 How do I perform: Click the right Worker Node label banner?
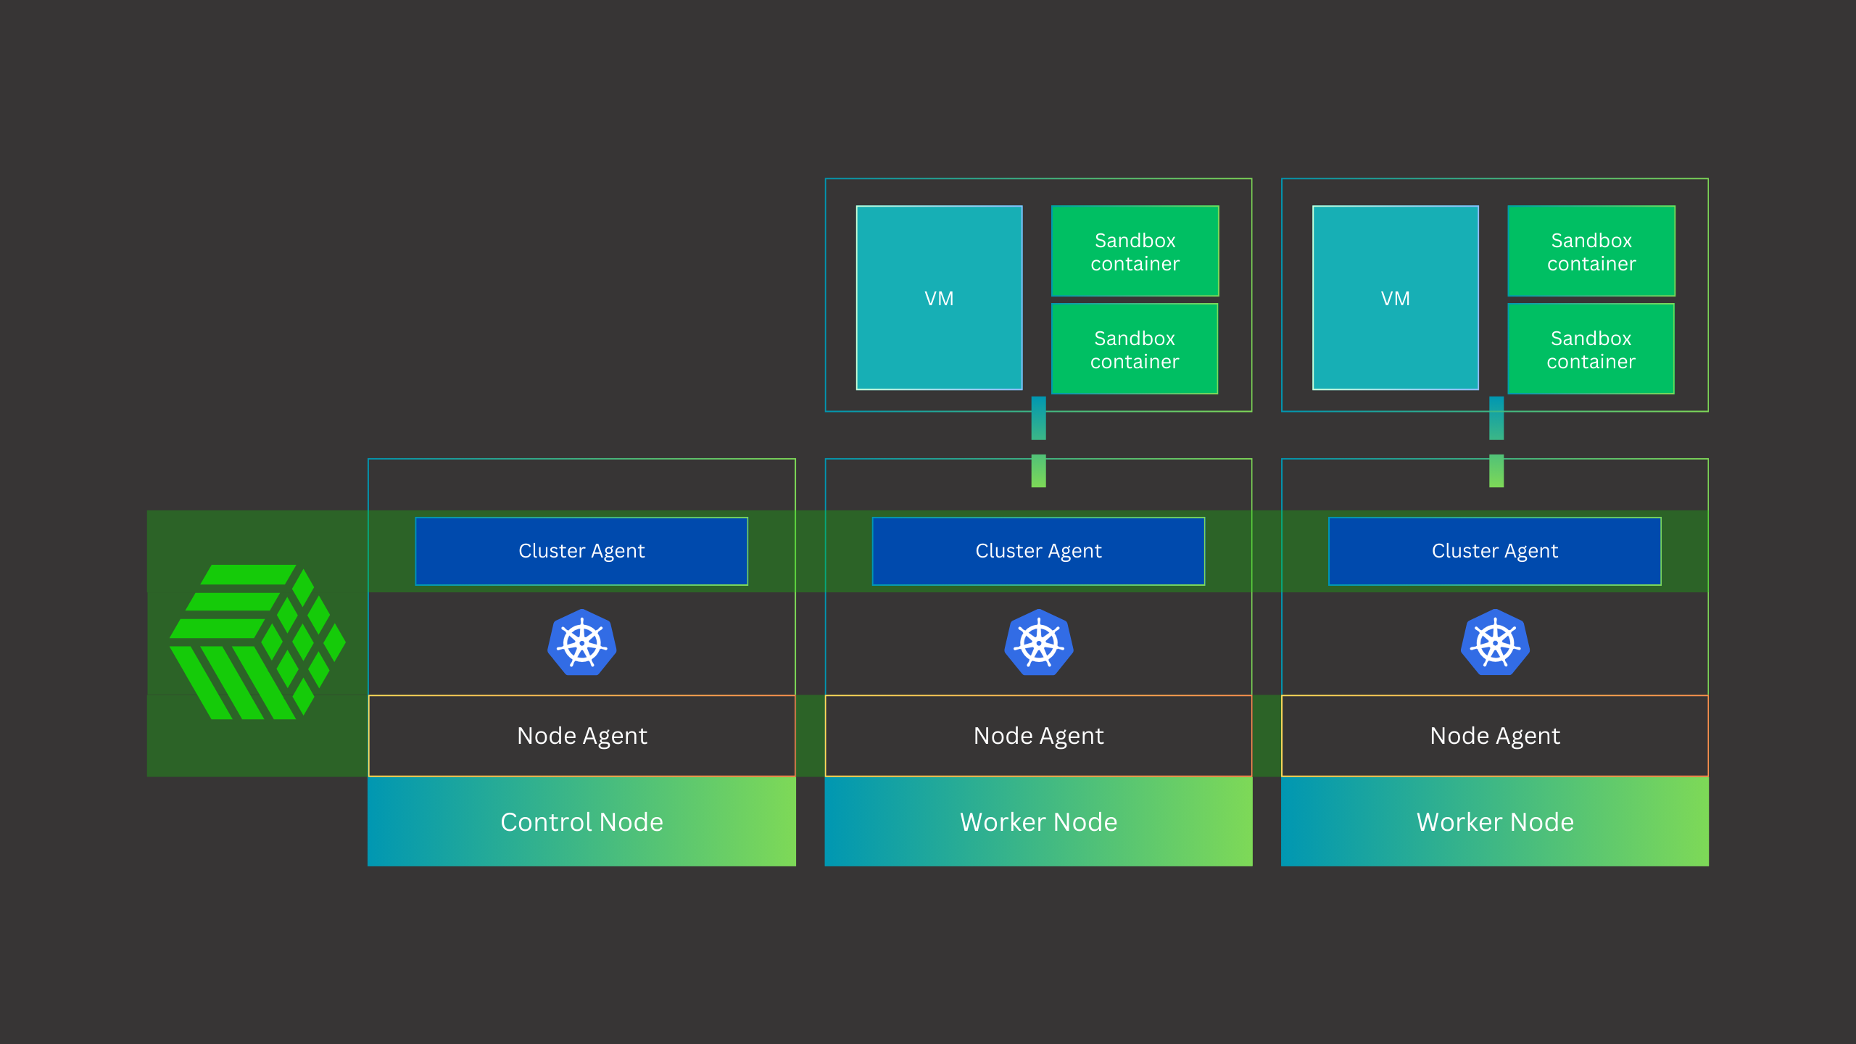point(1493,821)
